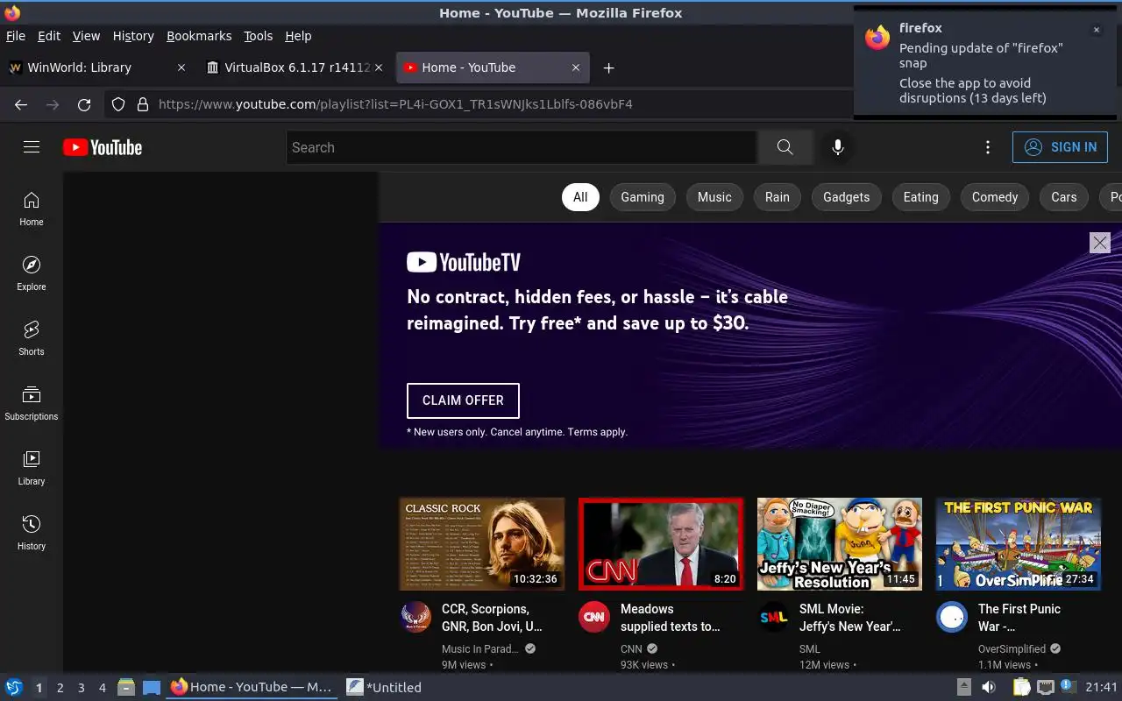Viewport: 1122px width, 701px height.
Task: Open the Bookmarks menu
Action: 199,36
